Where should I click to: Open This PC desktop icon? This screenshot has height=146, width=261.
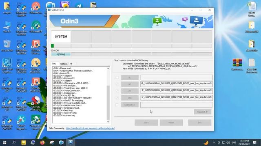(7, 26)
